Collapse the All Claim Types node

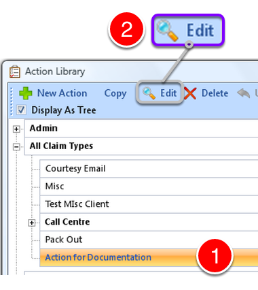click(x=16, y=147)
